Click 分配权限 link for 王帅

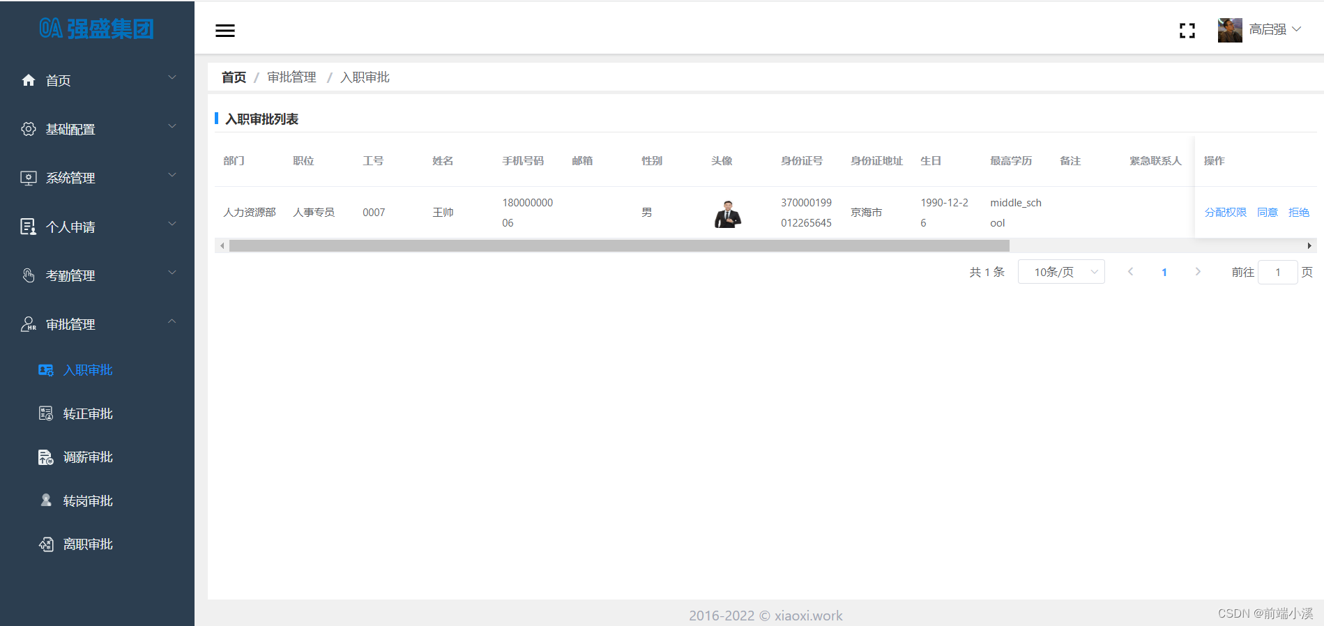pyautogui.click(x=1225, y=213)
